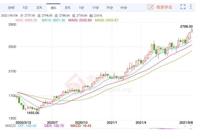Click the 2020/7 date axis label
Viewport: 197px width, 134px height.
(52, 122)
